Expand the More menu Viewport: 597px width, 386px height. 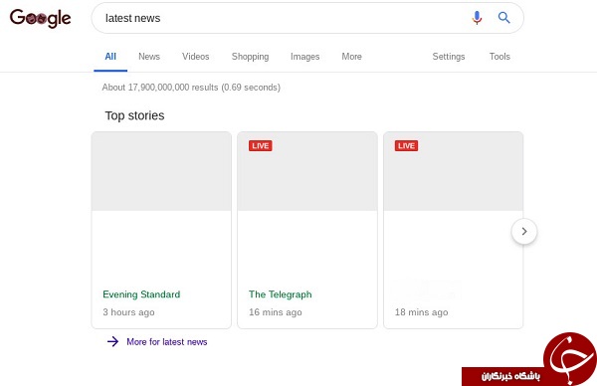pos(352,57)
